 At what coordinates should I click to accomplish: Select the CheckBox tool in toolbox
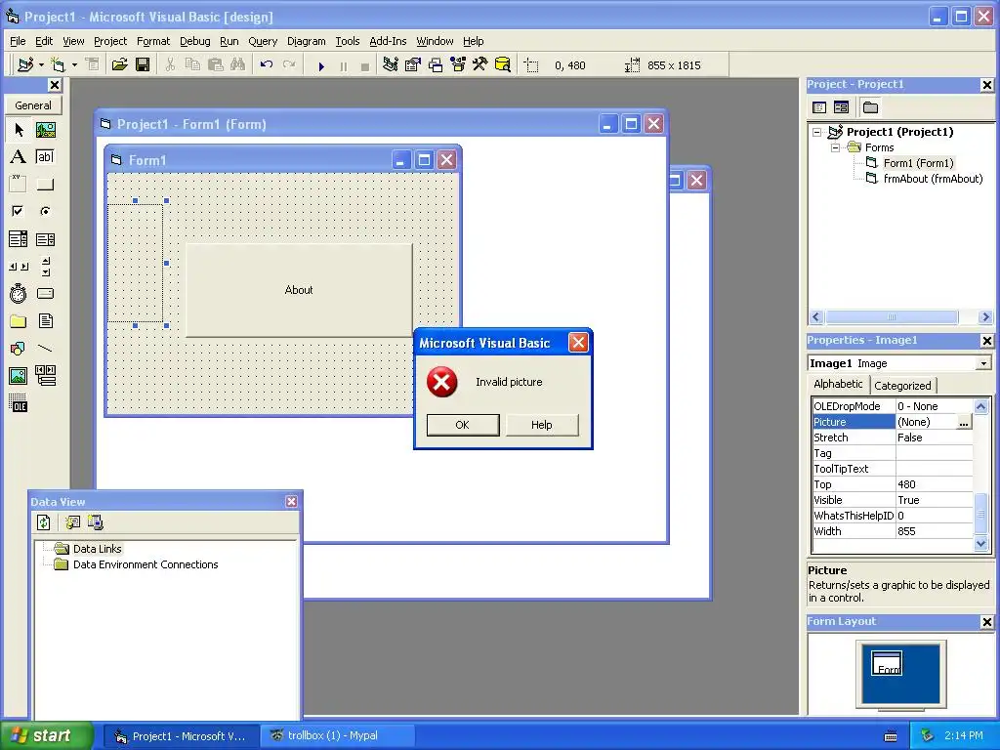19,211
